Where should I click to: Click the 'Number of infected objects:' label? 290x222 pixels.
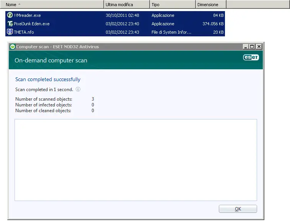[44, 105]
